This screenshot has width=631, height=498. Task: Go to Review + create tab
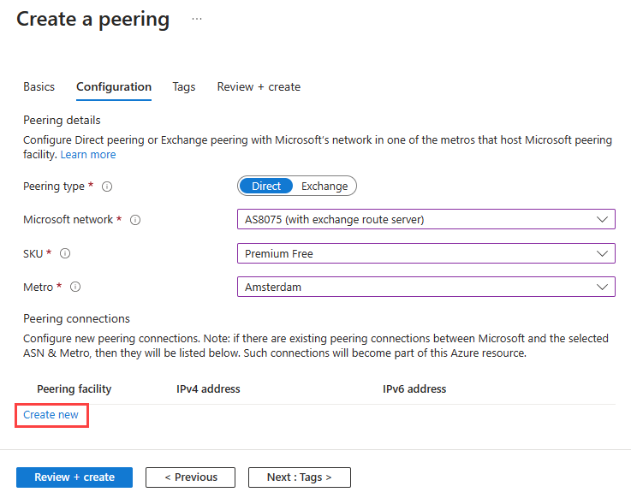click(259, 86)
